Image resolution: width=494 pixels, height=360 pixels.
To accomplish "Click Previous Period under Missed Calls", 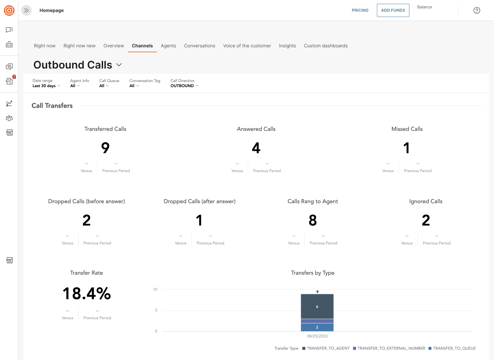I will pyautogui.click(x=418, y=171).
